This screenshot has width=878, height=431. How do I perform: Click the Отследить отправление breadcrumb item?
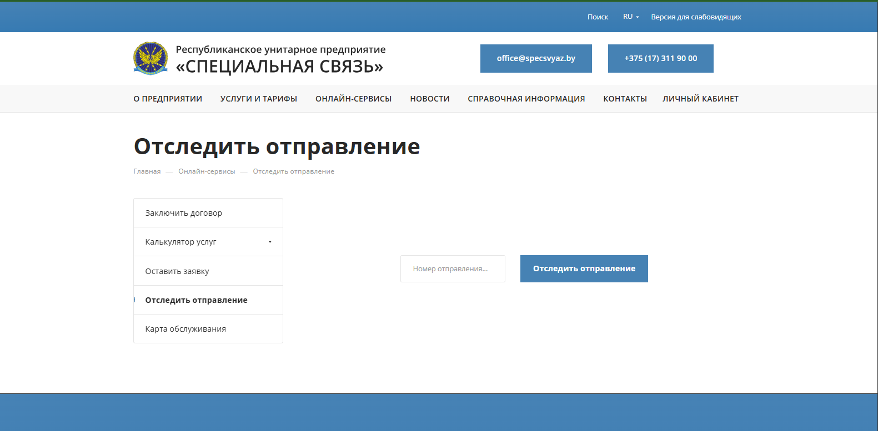point(294,171)
